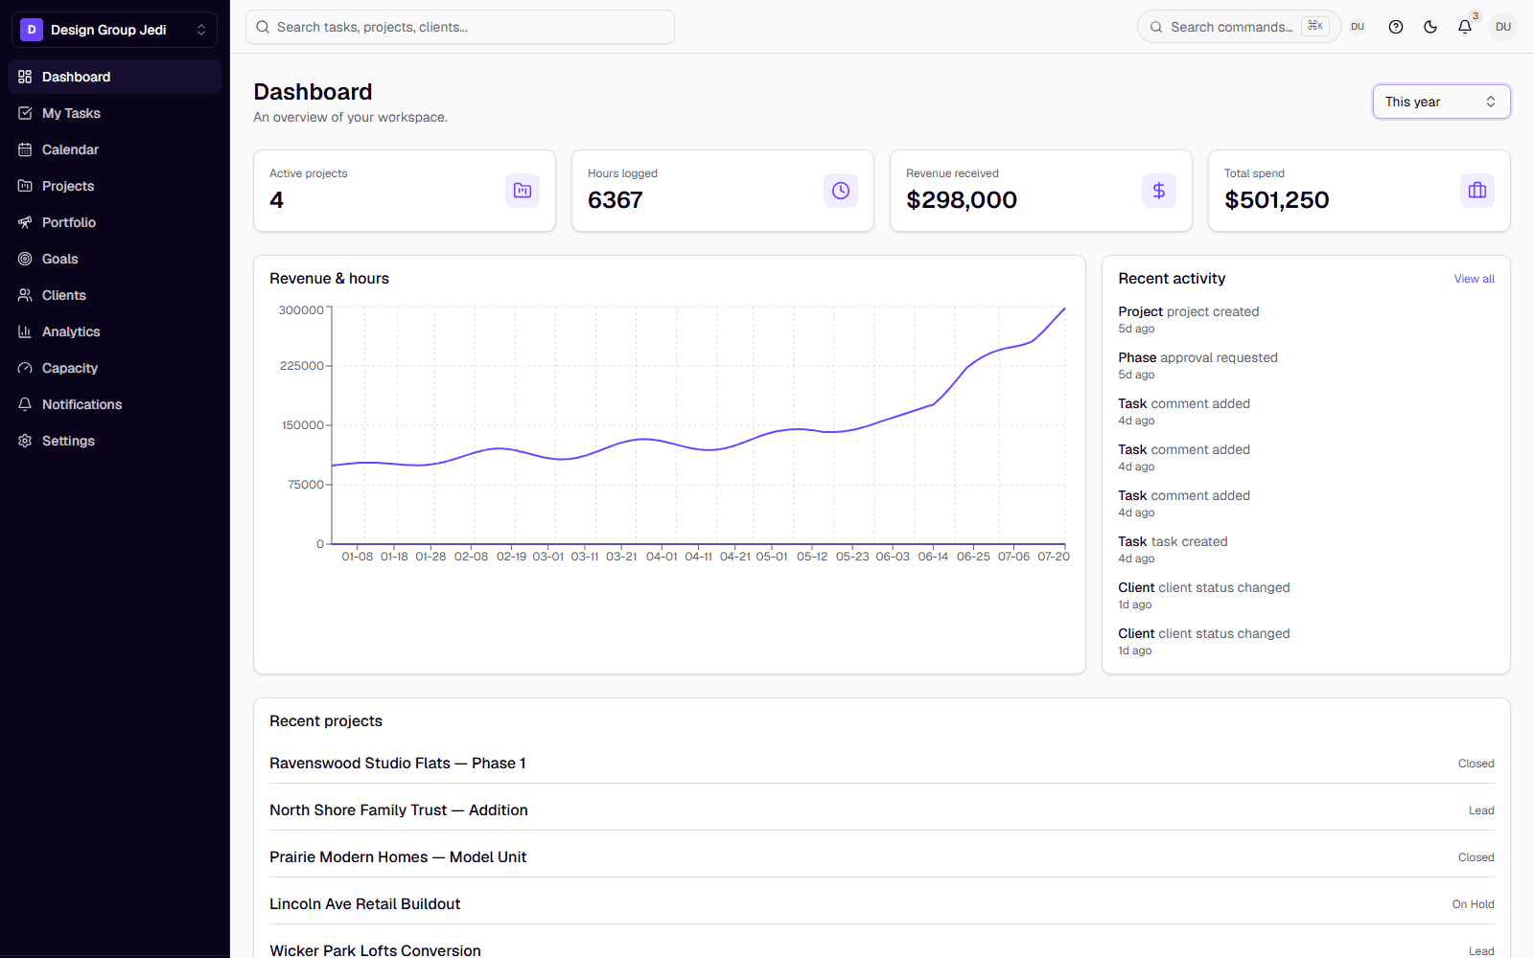Select Goals in the sidebar
Screen dimensions: 1534x958
click(114, 259)
